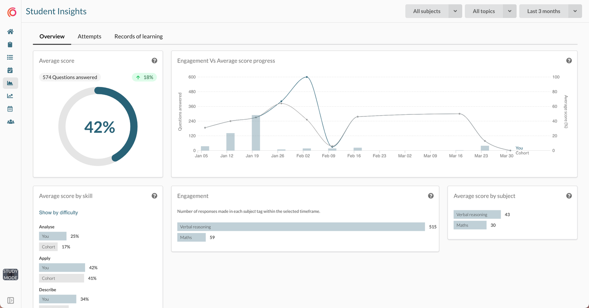Screen dimensions: 589x308
Task: Click help icon on Average score card
Action: [154, 60]
